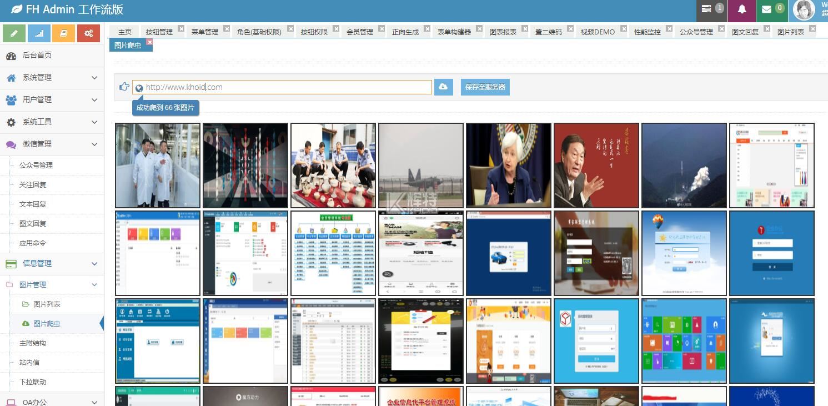Viewport: 828px width, 406px height.
Task: Switch to the 性能监控 tab
Action: coord(648,32)
